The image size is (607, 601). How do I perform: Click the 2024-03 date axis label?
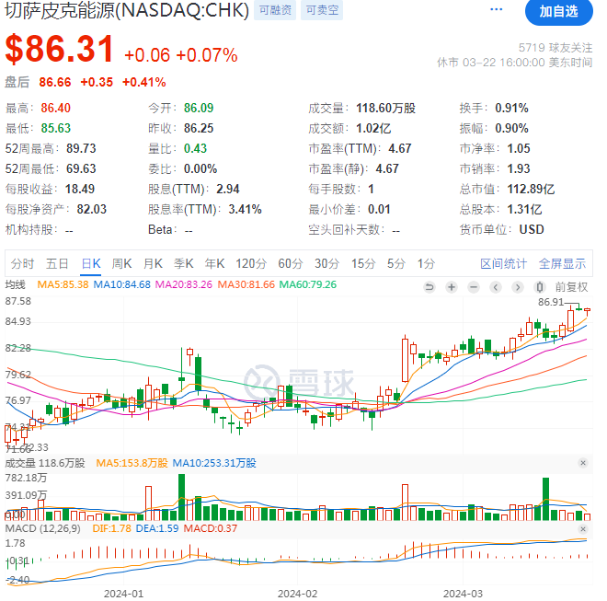(x=463, y=594)
